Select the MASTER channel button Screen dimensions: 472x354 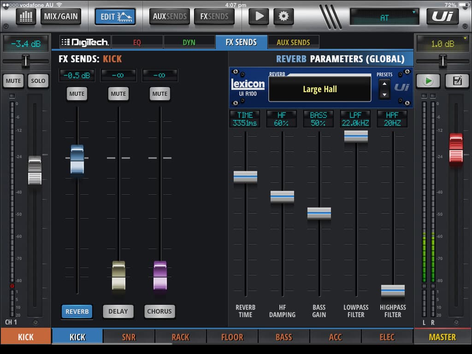click(x=442, y=337)
